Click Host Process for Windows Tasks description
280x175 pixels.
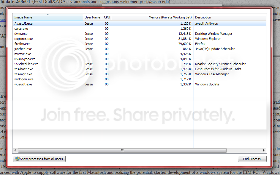click(x=218, y=69)
